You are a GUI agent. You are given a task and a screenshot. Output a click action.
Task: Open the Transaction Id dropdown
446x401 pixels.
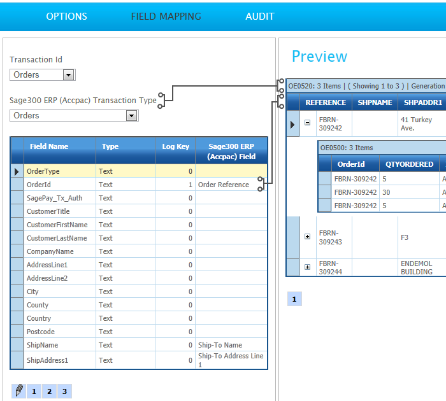68,75
